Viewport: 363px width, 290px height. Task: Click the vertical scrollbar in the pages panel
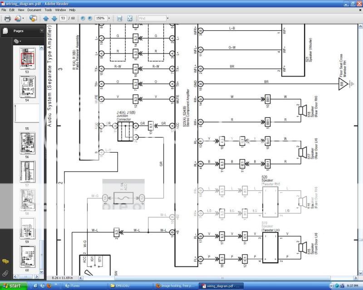click(41, 159)
